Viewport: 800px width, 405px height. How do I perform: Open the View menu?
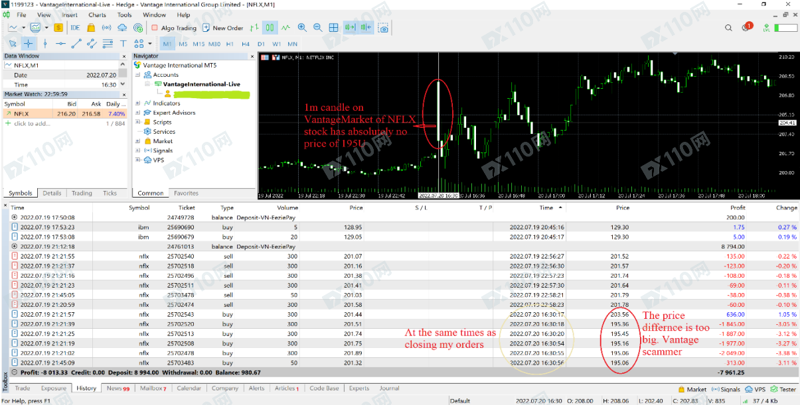pyautogui.click(x=44, y=15)
